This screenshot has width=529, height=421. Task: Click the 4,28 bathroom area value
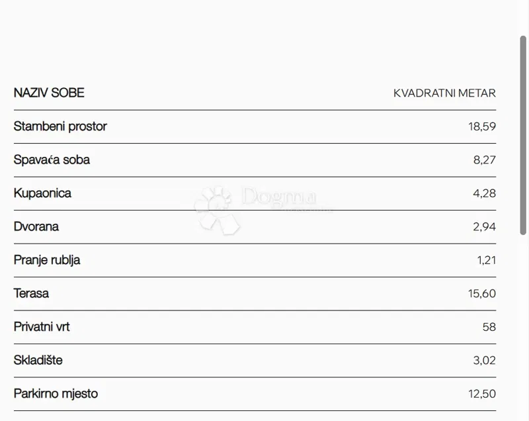coord(485,193)
